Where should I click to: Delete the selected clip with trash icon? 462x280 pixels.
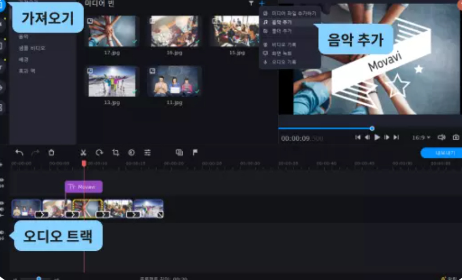51,152
